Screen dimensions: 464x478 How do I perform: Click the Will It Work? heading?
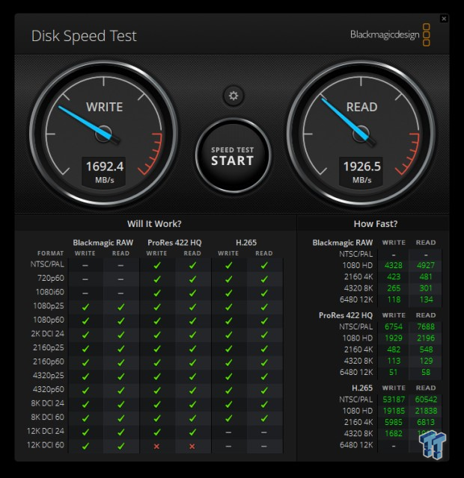(154, 224)
